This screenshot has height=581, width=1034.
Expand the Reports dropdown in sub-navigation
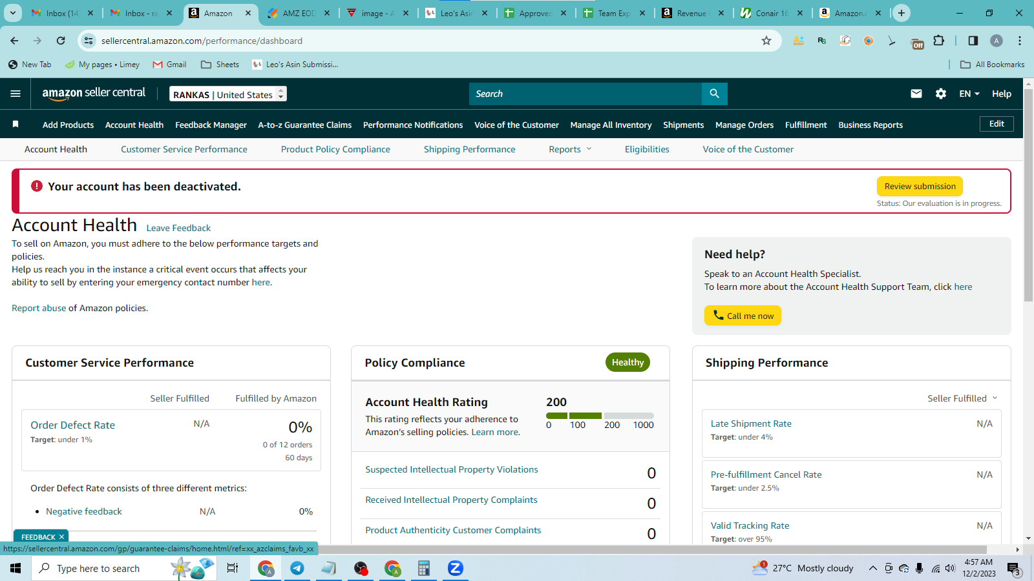(570, 149)
